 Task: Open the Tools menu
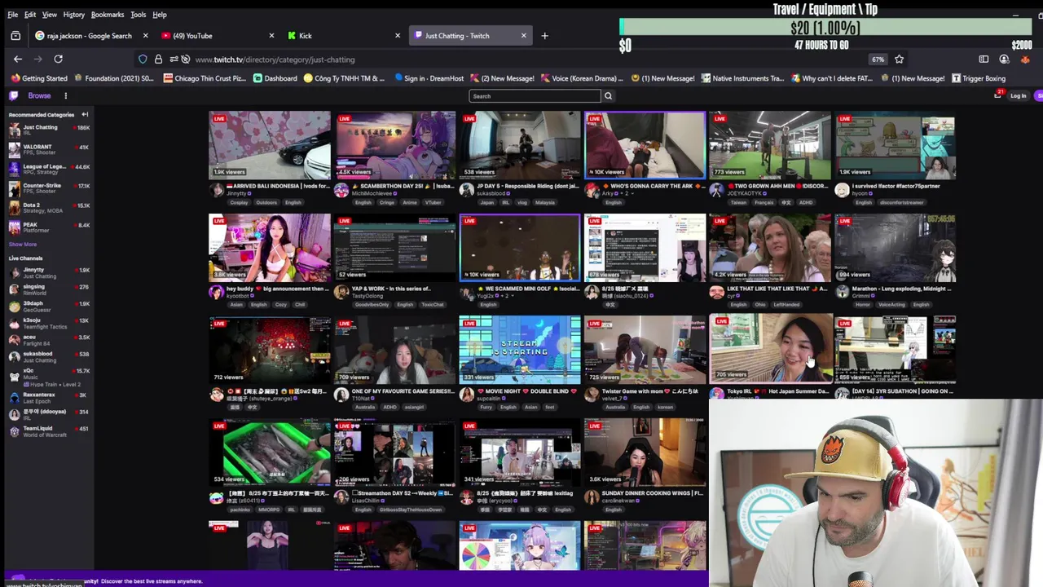click(x=138, y=15)
